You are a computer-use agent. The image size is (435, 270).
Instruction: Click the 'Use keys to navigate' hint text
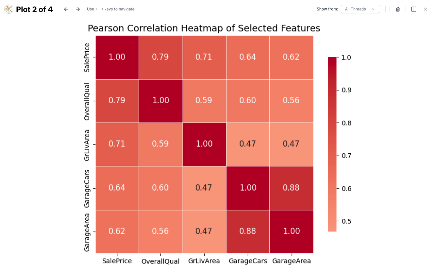(x=111, y=9)
